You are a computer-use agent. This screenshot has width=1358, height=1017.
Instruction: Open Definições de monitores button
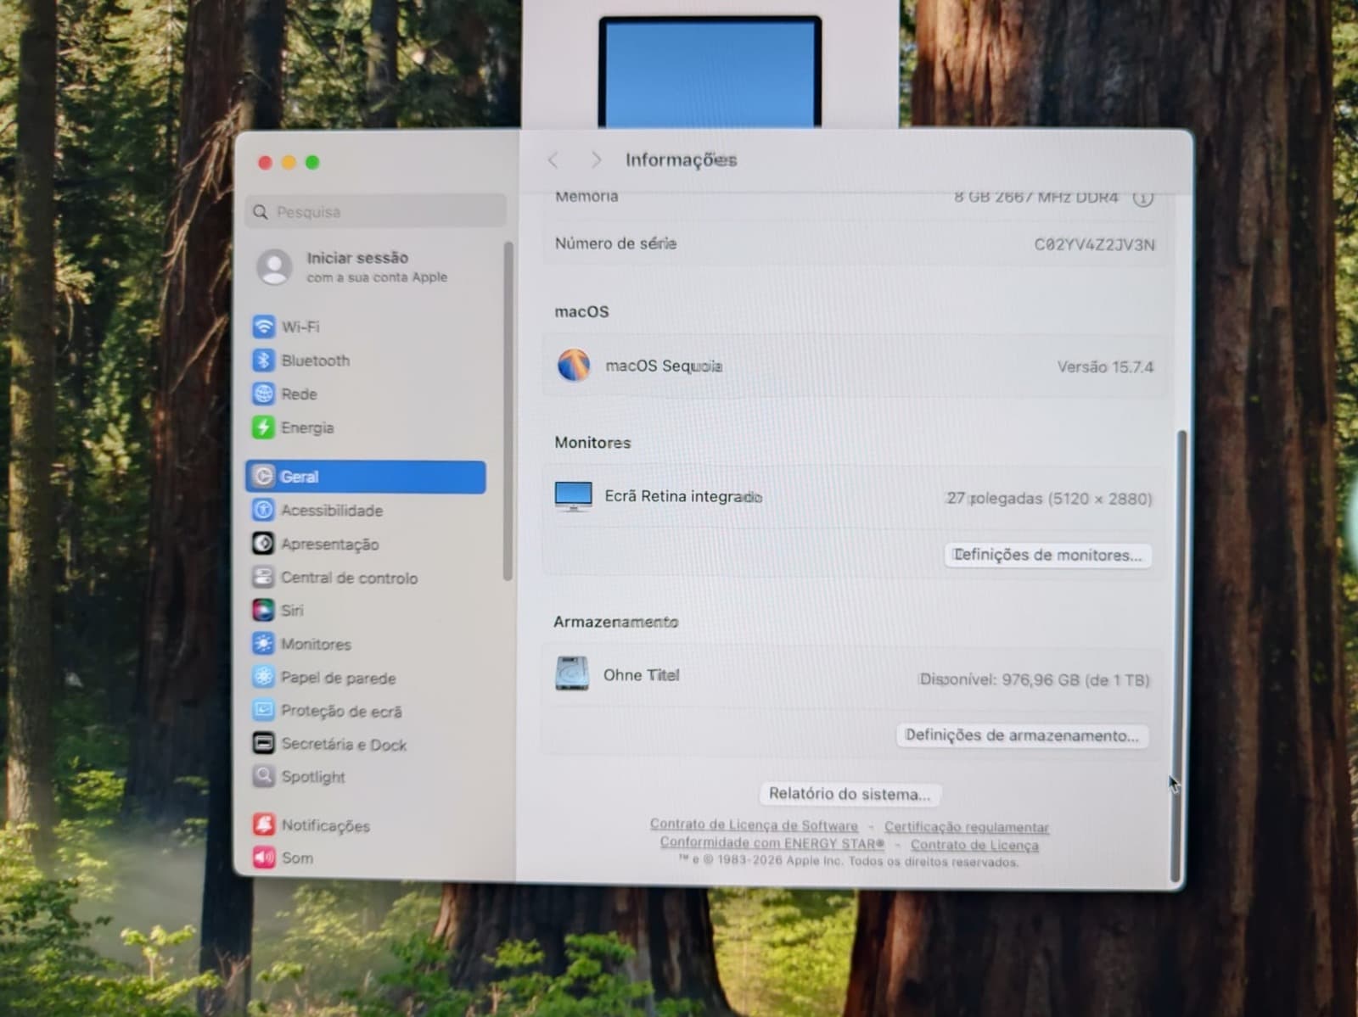[1047, 555]
